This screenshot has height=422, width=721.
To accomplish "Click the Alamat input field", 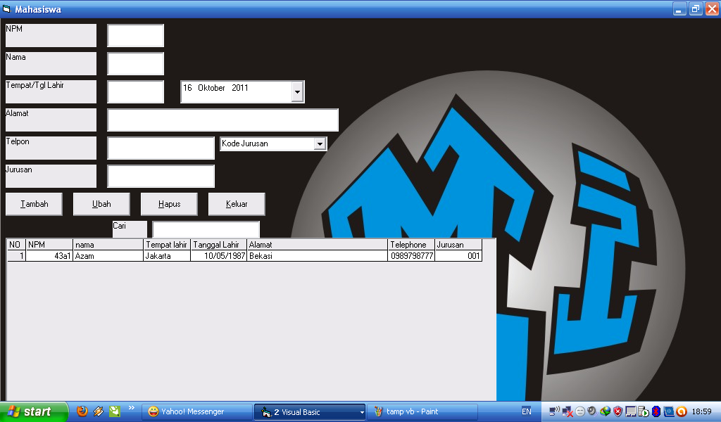I will tap(223, 120).
